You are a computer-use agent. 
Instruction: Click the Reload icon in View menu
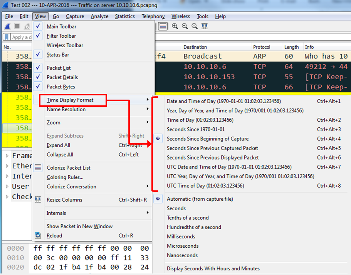pos(38,235)
